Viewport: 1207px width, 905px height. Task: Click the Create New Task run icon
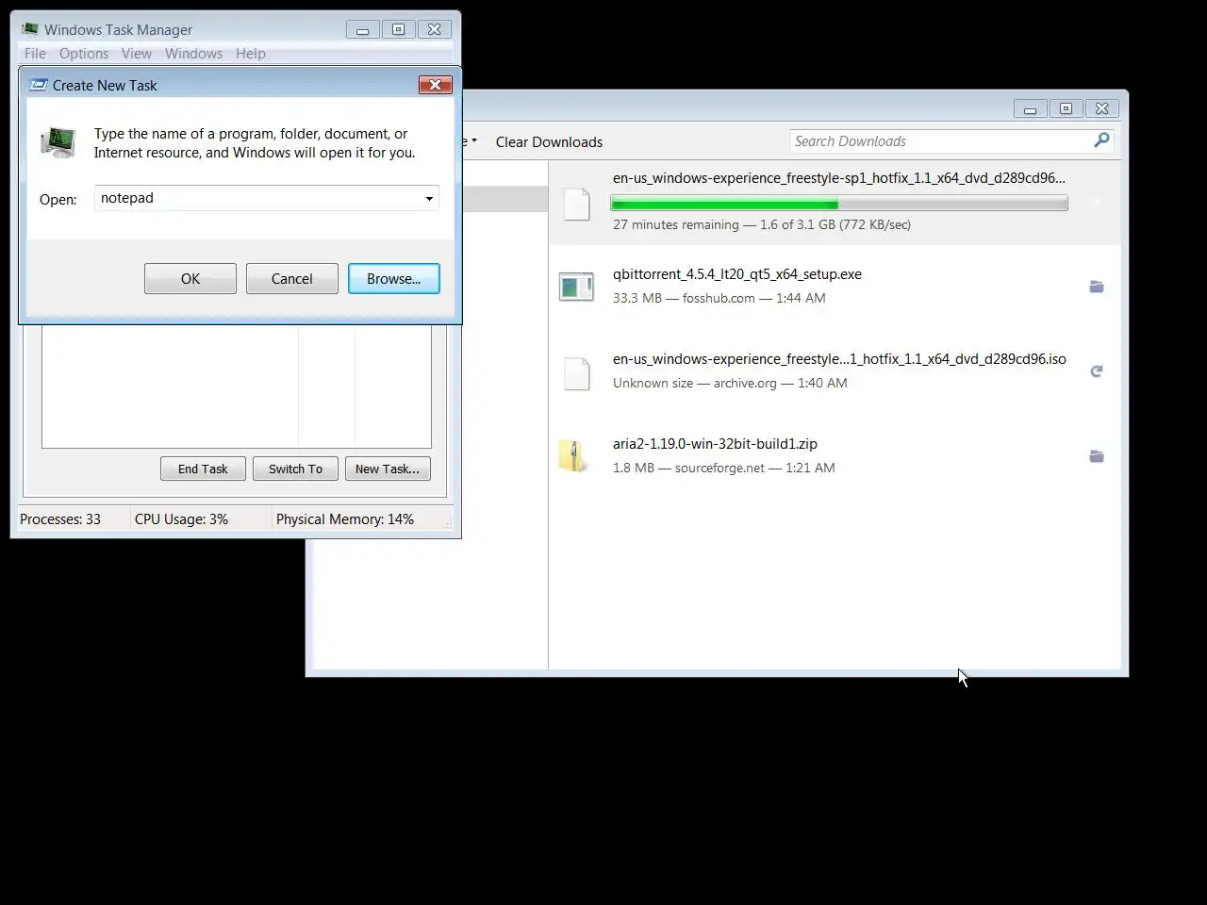[x=58, y=142]
